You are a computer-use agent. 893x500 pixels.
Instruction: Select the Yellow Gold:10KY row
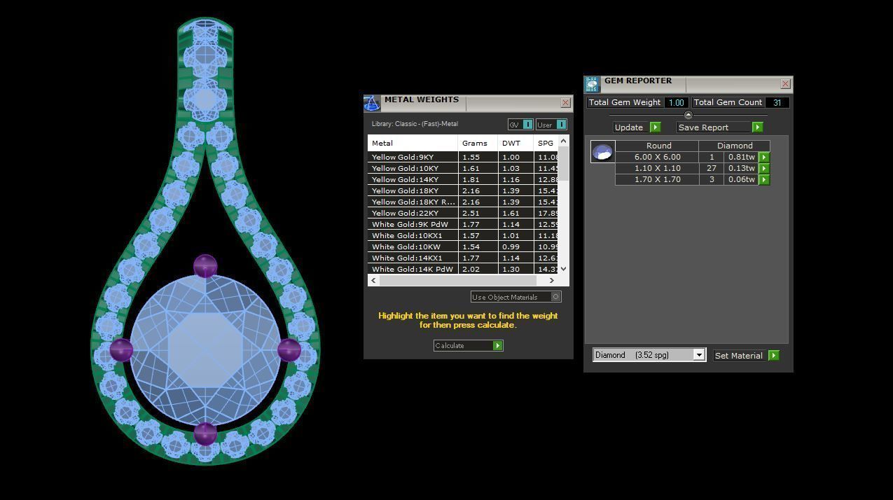(x=463, y=169)
